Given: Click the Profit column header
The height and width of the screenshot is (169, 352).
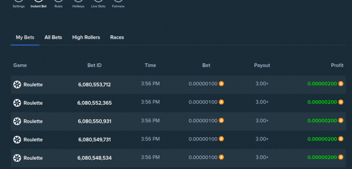Looking at the screenshot, I should [x=337, y=65].
